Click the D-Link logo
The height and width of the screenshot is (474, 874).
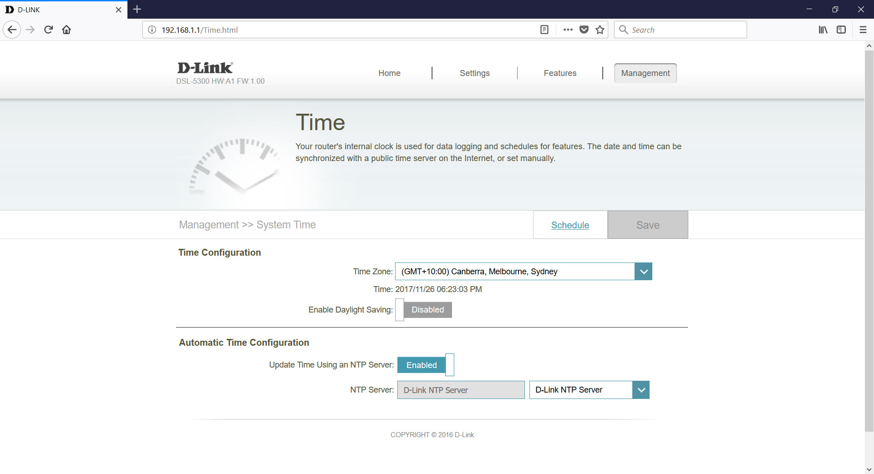click(x=205, y=68)
